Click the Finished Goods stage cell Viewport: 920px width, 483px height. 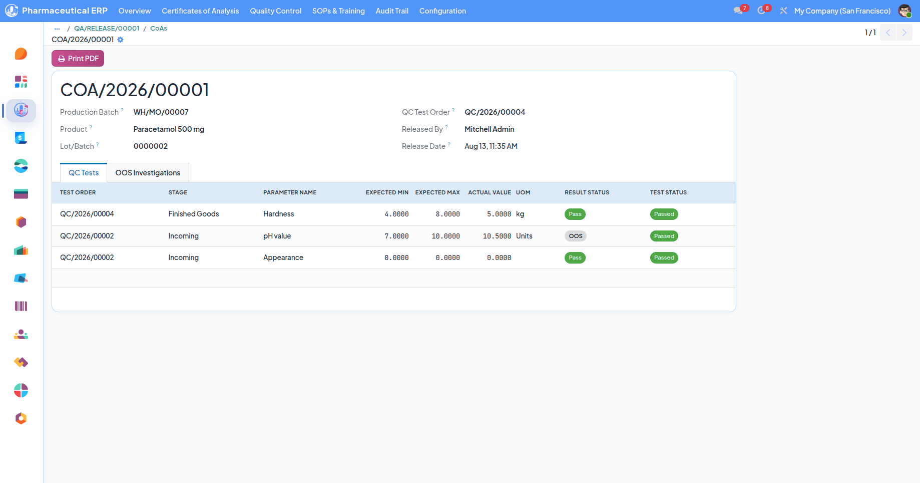click(x=194, y=214)
